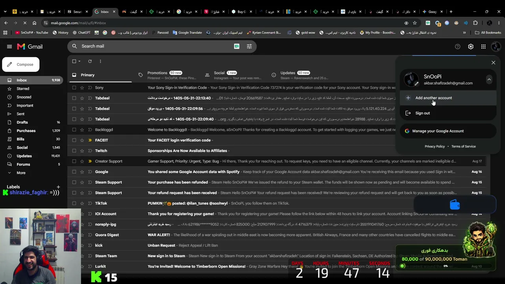Image resolution: width=505 pixels, height=284 pixels.
Task: Show hidden bookmarks overflow chevron
Action: pos(464,33)
